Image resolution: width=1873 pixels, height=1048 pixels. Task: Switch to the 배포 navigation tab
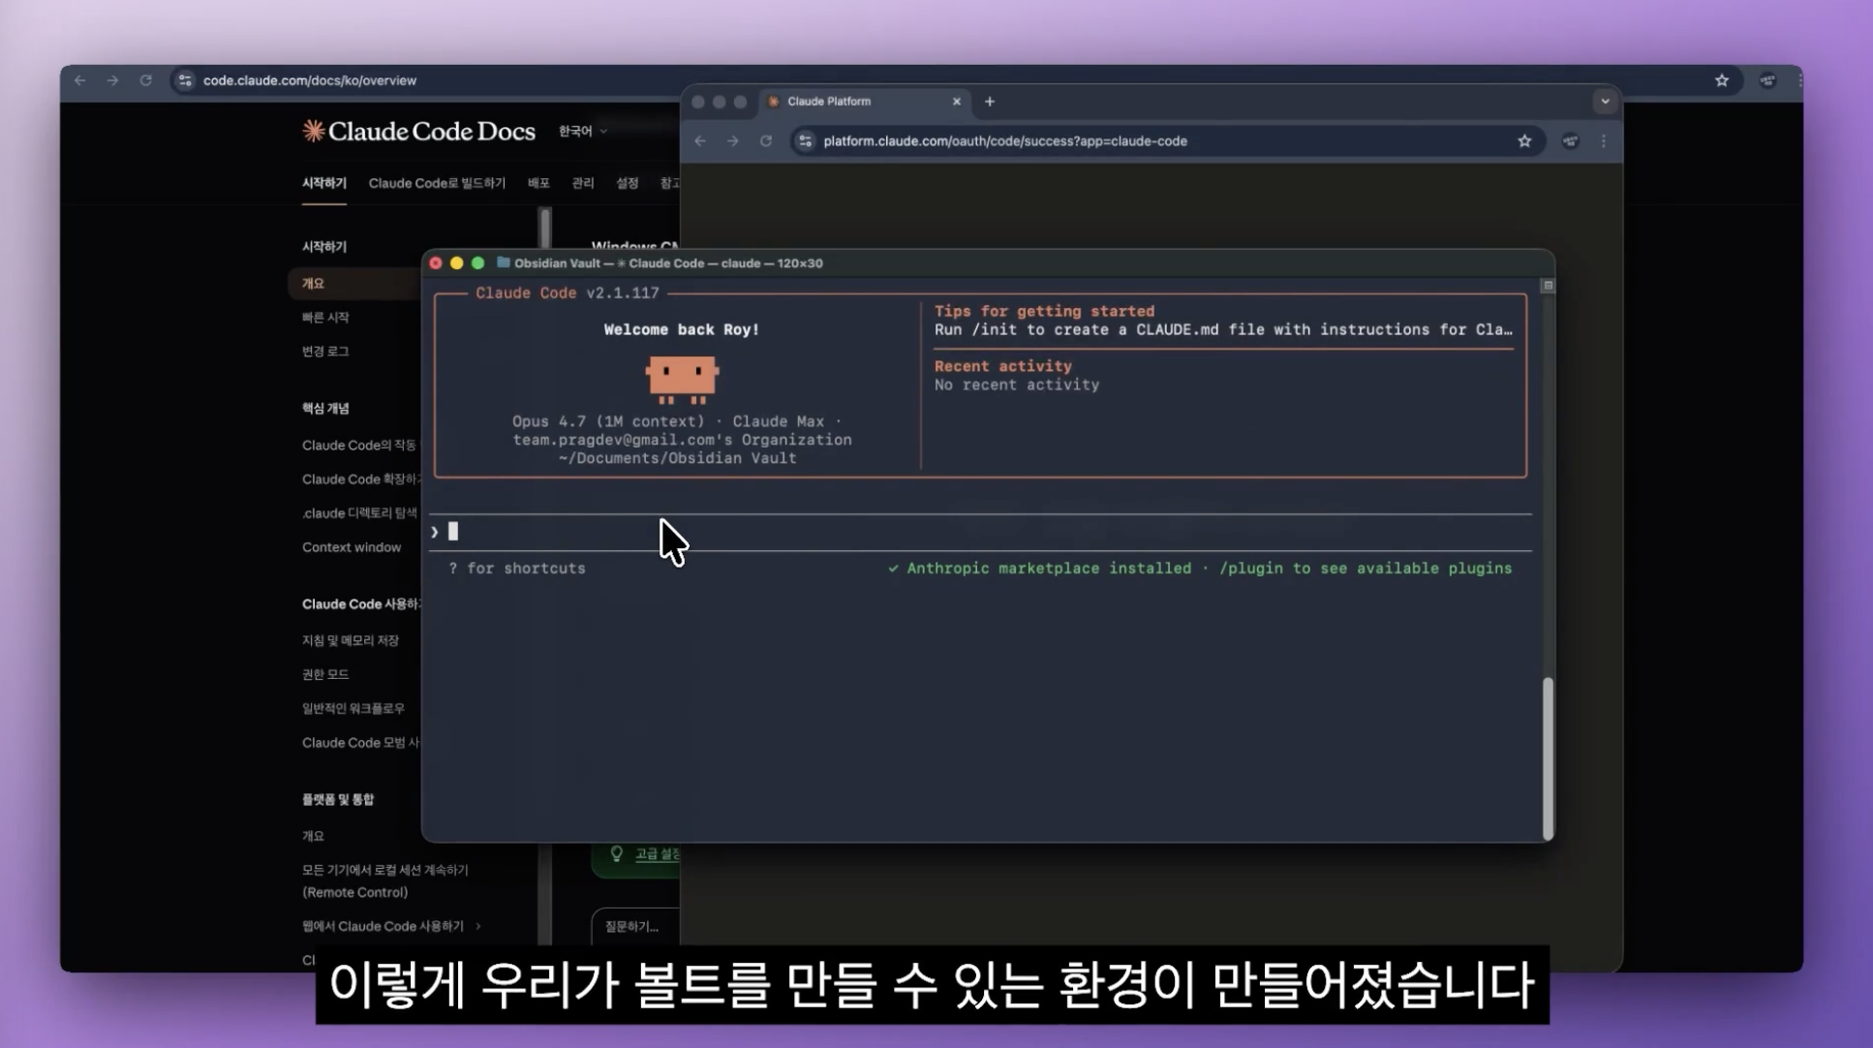(538, 182)
